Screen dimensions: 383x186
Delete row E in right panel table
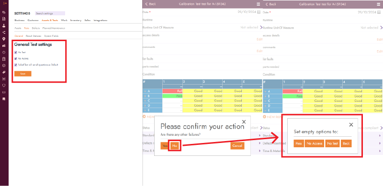click(x=265, y=110)
